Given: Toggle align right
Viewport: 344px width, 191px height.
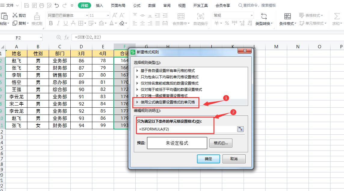Looking at the screenshot, I should click(x=150, y=23).
